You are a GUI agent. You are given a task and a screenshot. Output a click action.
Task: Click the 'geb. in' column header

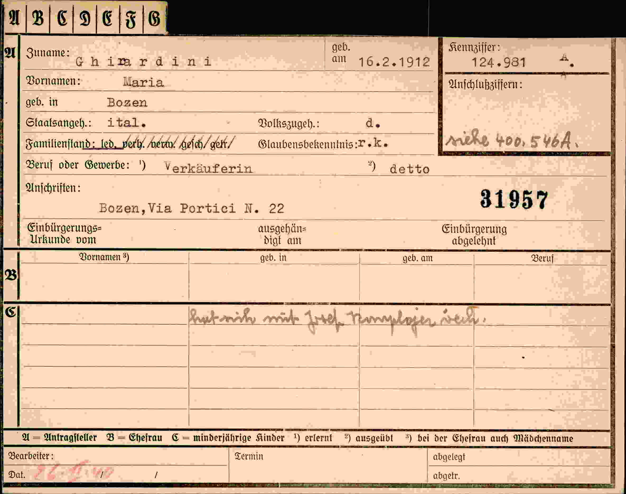coord(273,258)
